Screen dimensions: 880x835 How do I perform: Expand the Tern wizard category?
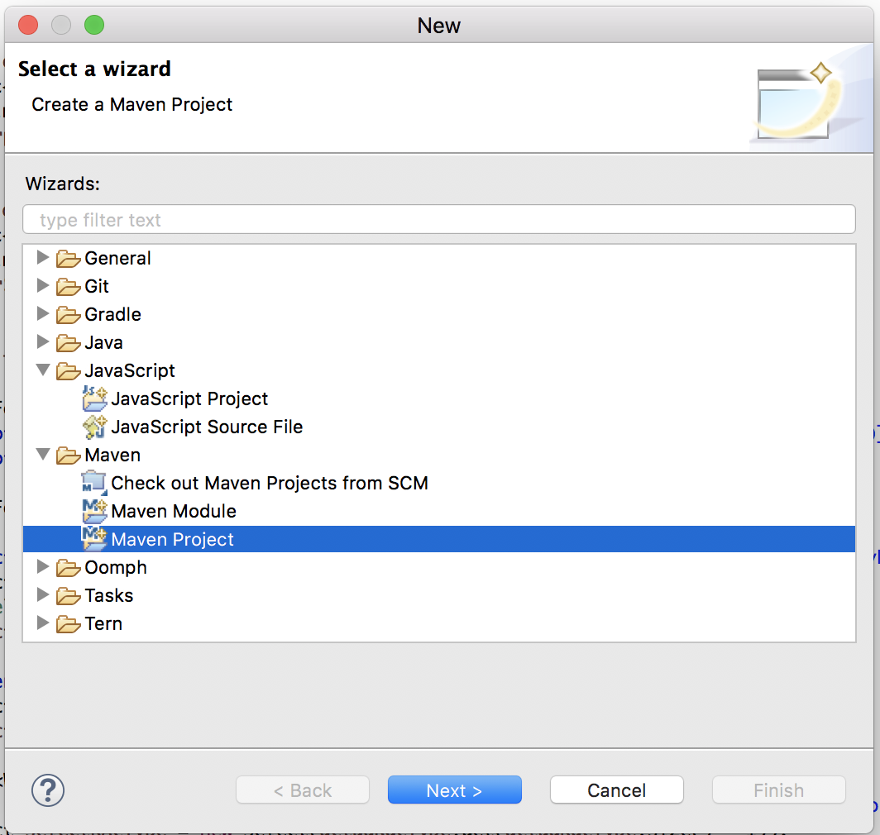[43, 623]
